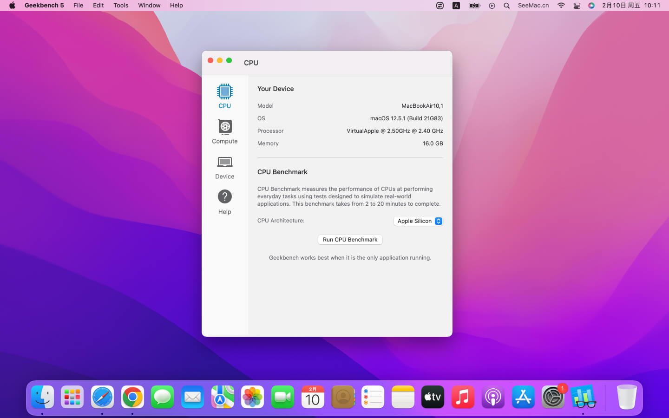The width and height of the screenshot is (669, 418).
Task: Select the CPU chip icon in sidebar
Action: point(224,92)
